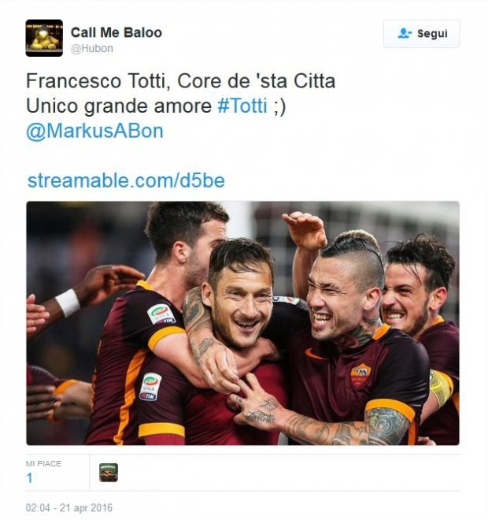The height and width of the screenshot is (520, 488).
Task: Click the AS Roma crest on the jersey
Action: tap(360, 375)
